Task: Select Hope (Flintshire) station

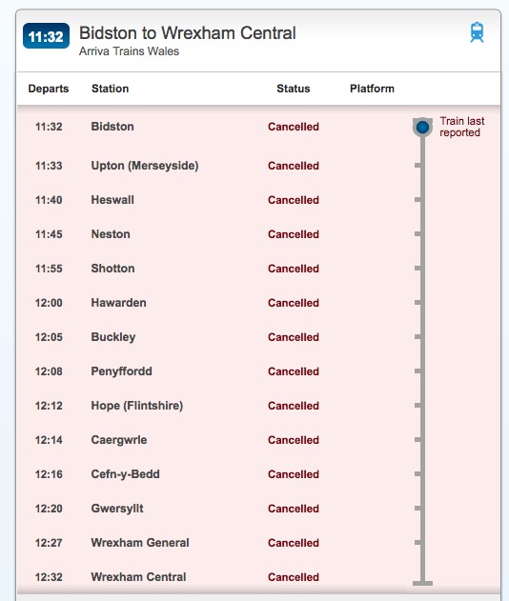Action: [x=137, y=406]
